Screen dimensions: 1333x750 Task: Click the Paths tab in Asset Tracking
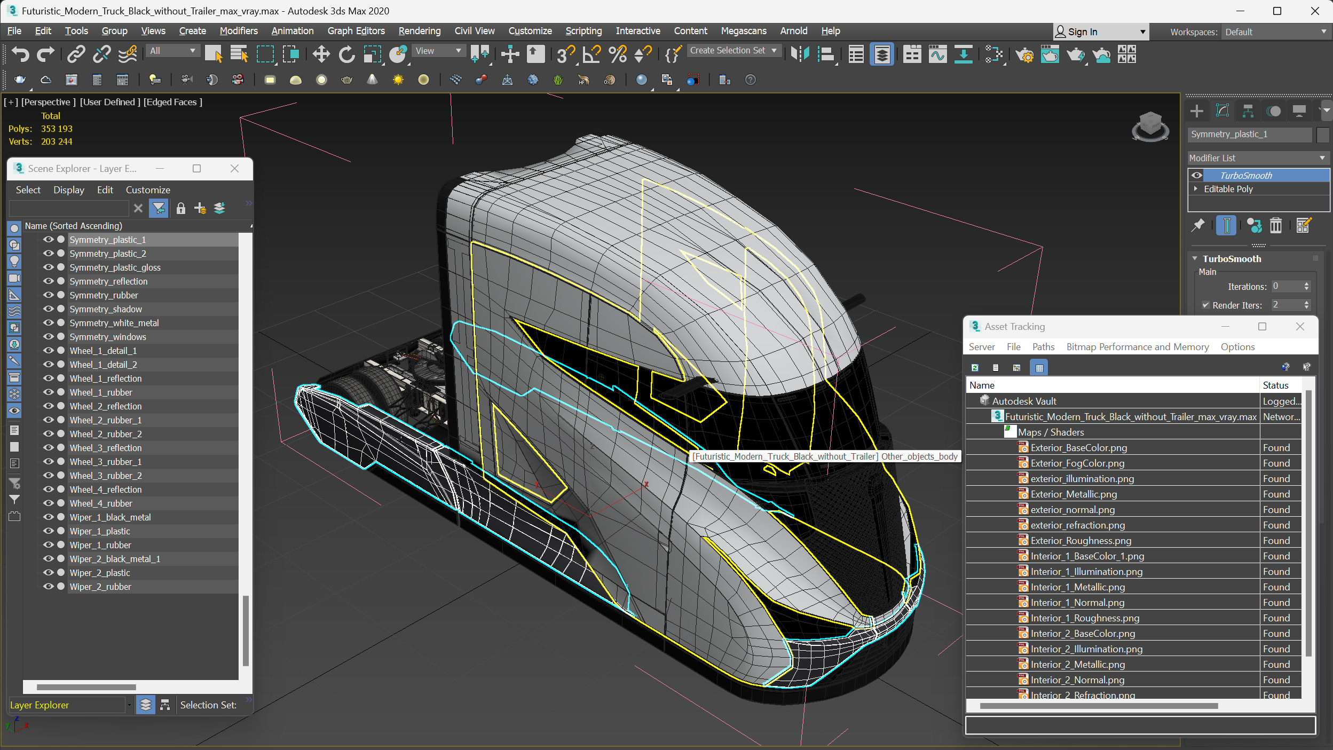click(1043, 346)
